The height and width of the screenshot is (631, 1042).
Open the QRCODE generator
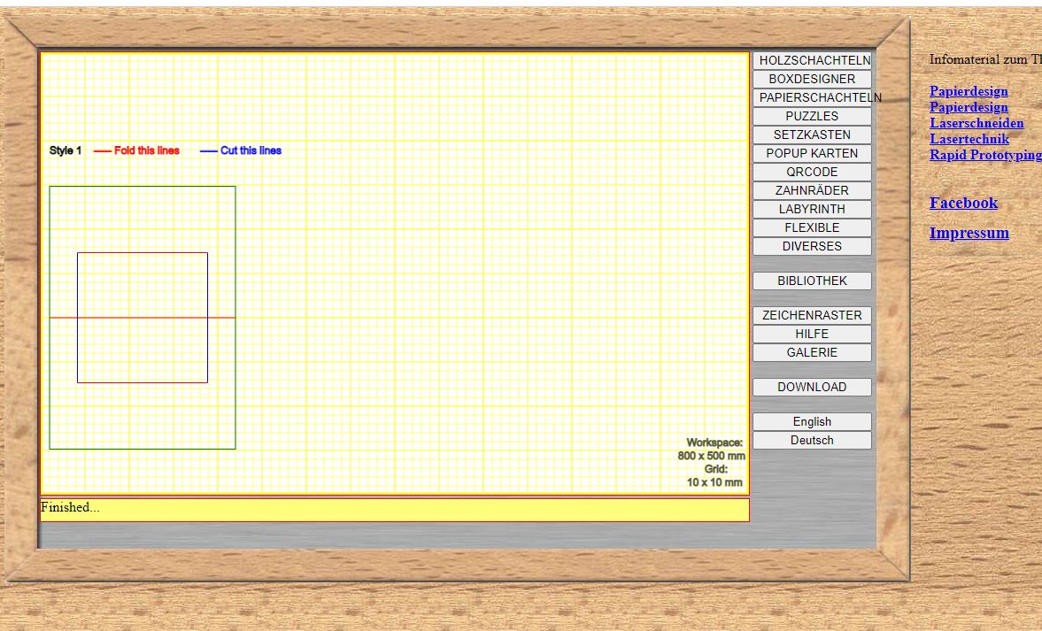812,172
